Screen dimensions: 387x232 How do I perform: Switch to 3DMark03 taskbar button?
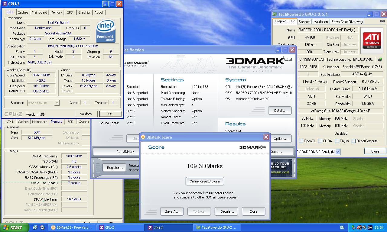coord(72,227)
